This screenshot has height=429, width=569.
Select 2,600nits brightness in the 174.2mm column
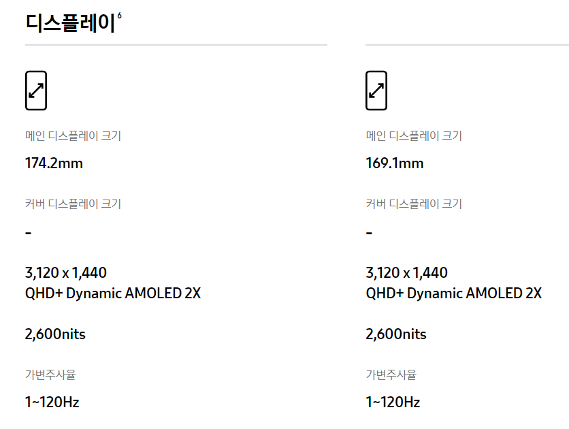coord(55,334)
